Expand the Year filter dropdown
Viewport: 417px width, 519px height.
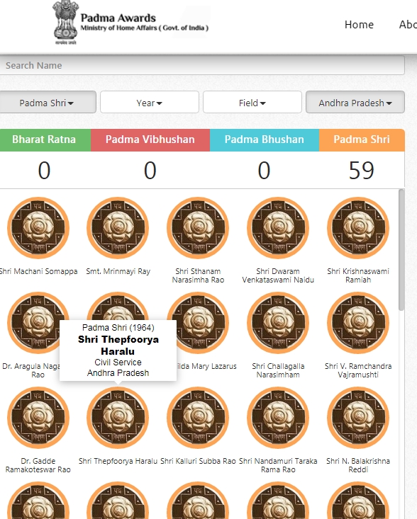(150, 103)
